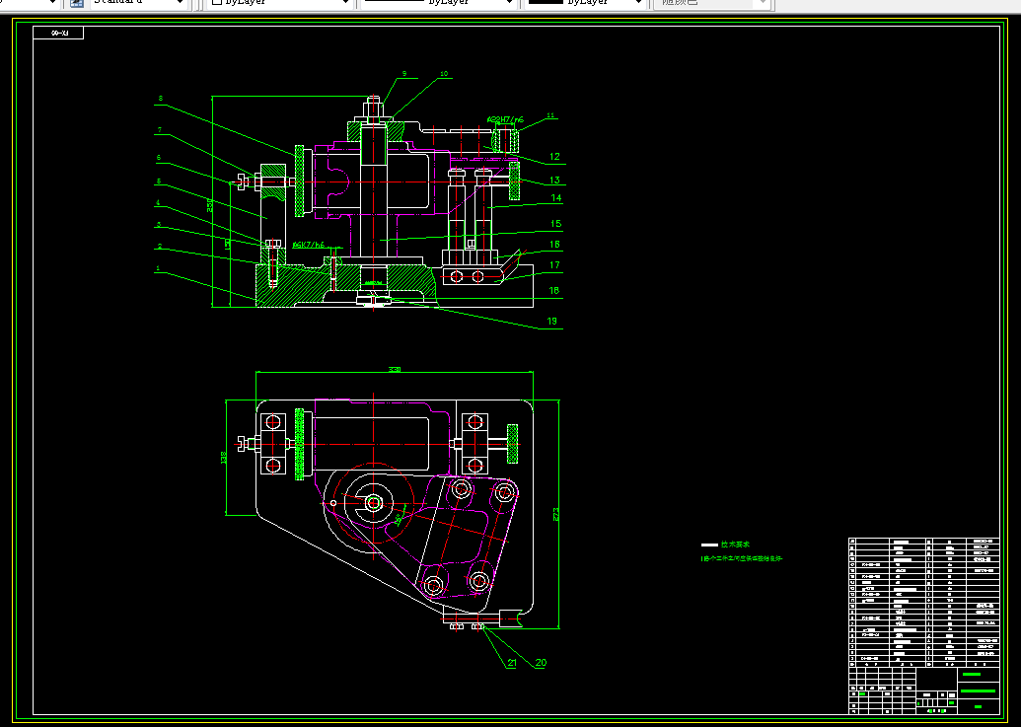Select part balloon number 4
The image size is (1021, 727).
[x=158, y=203]
